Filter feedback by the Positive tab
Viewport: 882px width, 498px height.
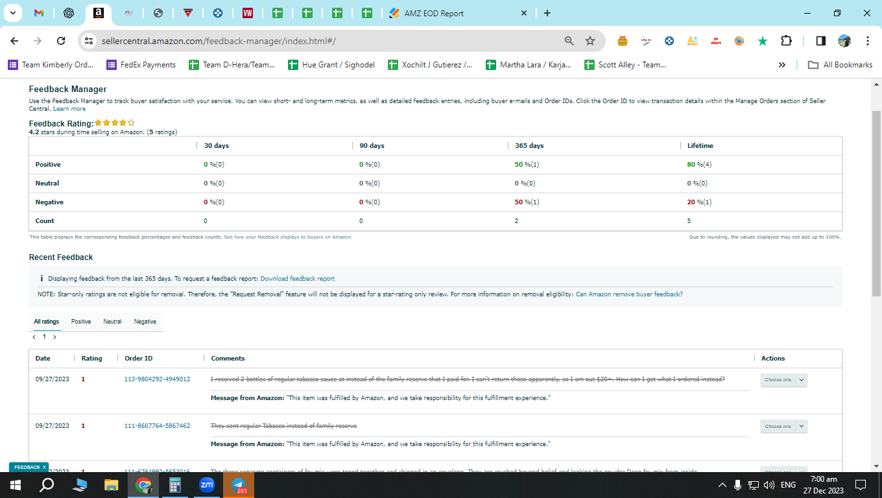81,322
